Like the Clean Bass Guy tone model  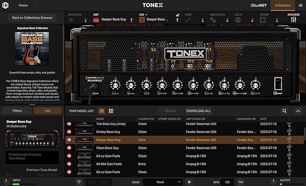coord(289,147)
